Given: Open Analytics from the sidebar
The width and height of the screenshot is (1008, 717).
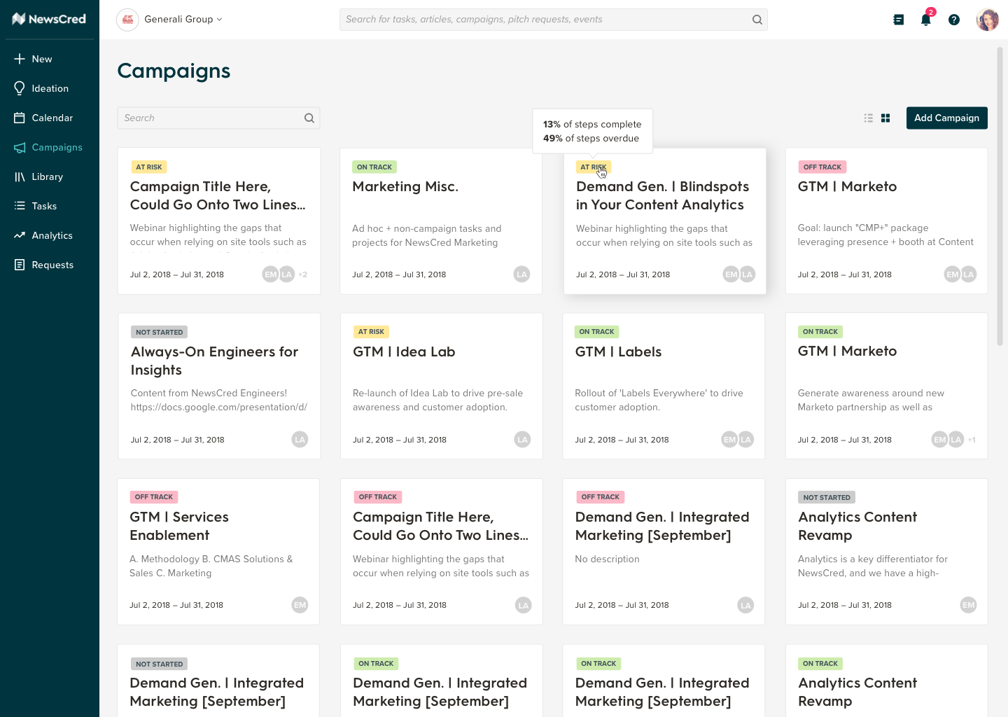Looking at the screenshot, I should coord(52,235).
